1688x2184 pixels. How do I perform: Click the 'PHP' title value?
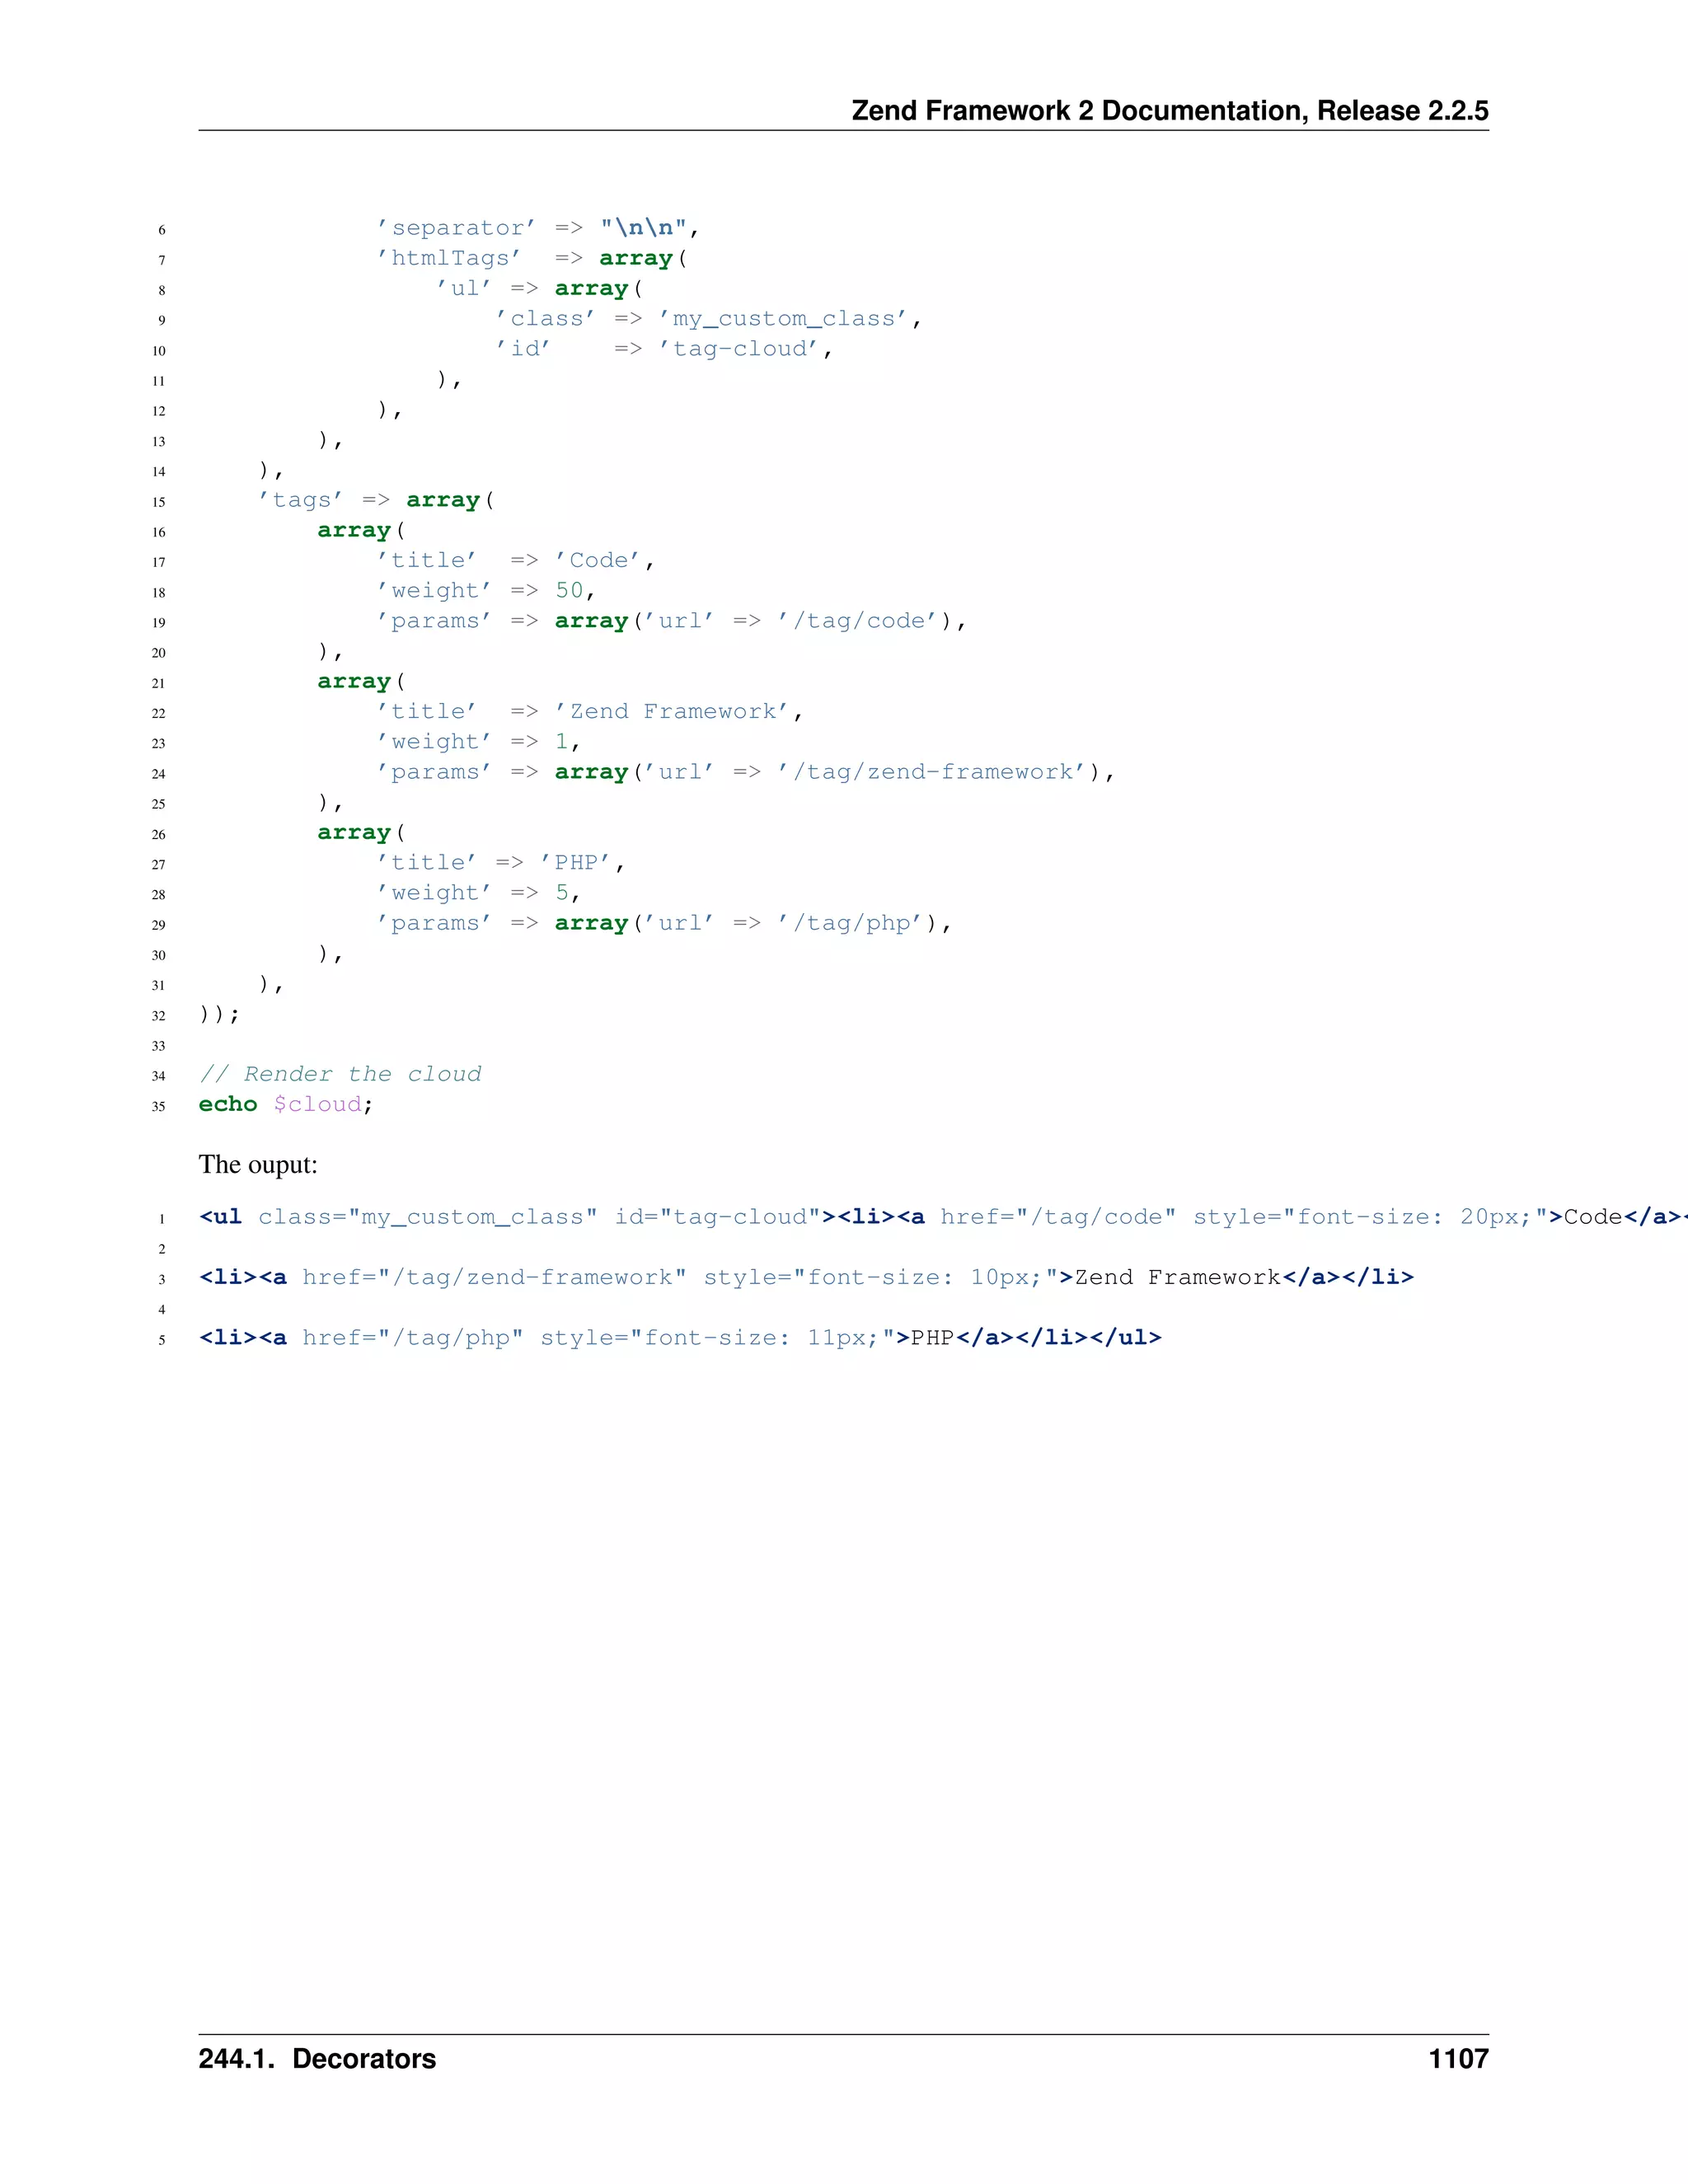[x=575, y=863]
